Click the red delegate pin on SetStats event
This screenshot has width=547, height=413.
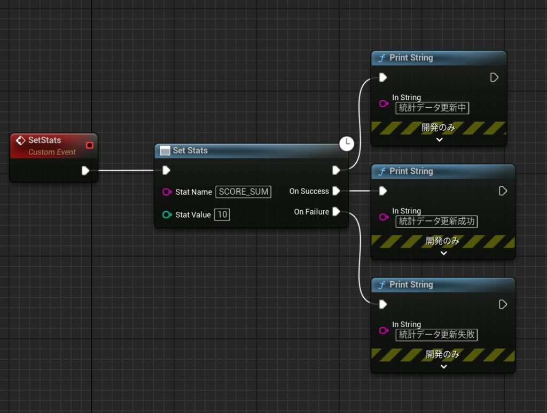pyautogui.click(x=89, y=145)
